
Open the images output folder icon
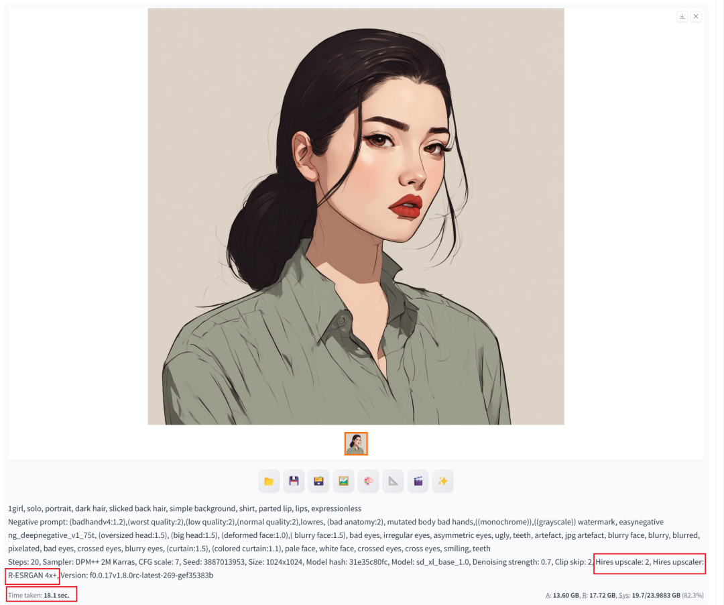click(269, 481)
